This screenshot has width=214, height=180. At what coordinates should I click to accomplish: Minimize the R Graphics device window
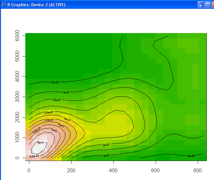(x=200, y=5)
